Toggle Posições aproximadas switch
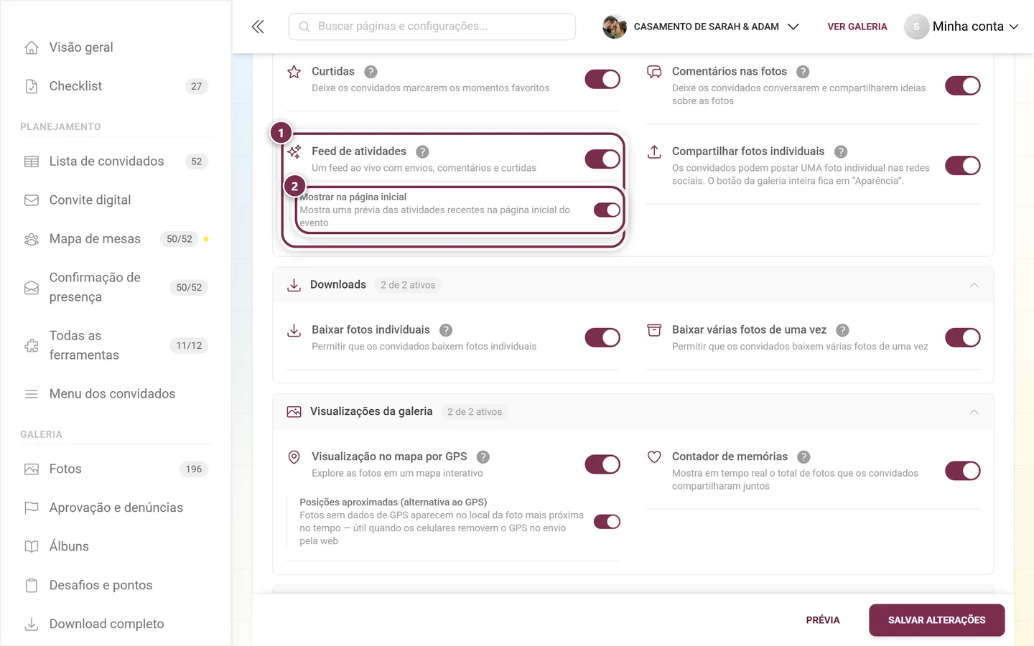 pos(607,522)
